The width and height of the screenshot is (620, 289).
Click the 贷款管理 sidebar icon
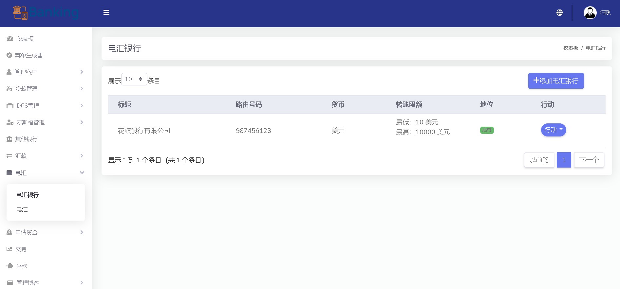point(9,89)
